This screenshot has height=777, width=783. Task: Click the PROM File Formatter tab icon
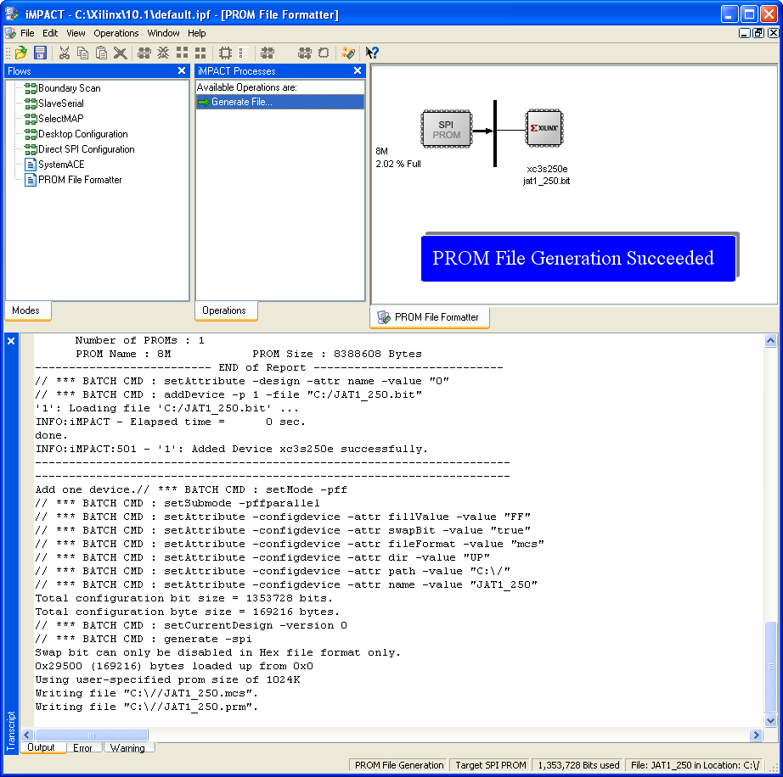tap(384, 317)
